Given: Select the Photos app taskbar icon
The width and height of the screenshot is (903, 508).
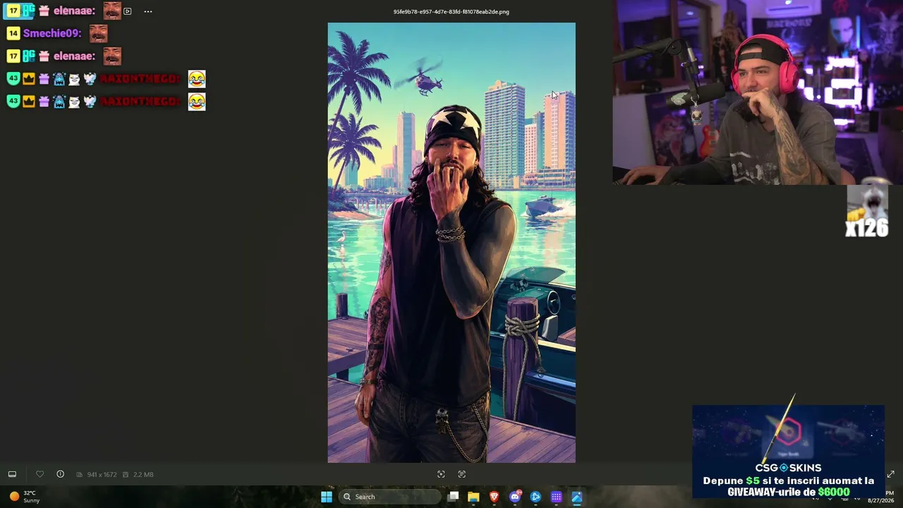Looking at the screenshot, I should pos(576,497).
